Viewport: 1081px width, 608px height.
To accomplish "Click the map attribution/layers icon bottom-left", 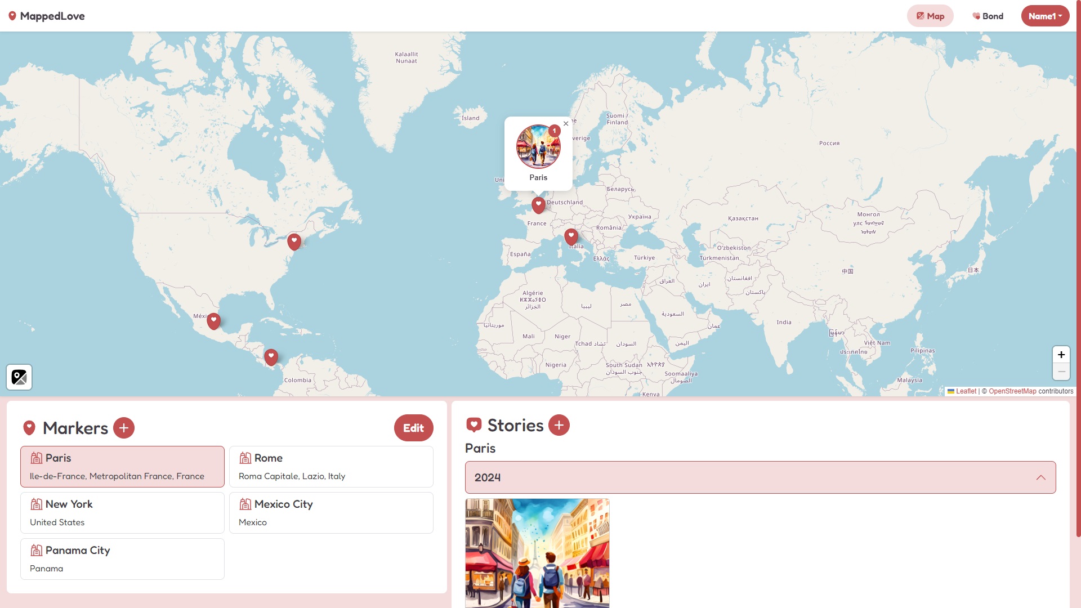I will [19, 377].
